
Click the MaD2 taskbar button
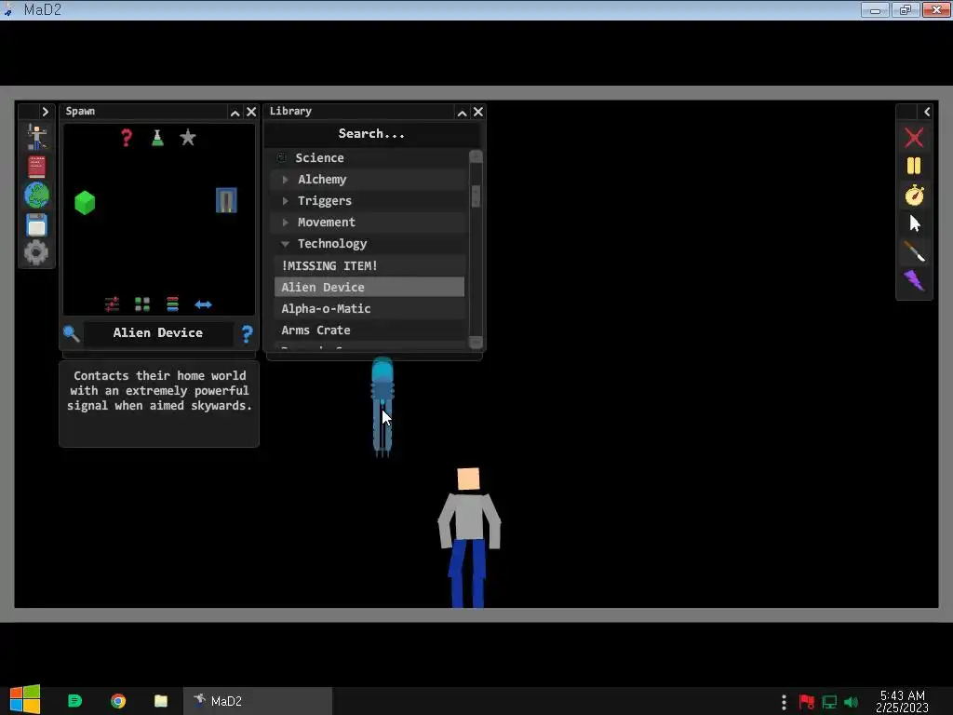click(258, 701)
